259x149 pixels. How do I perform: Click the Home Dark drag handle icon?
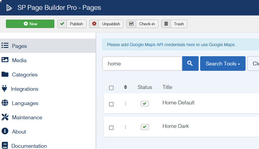125,127
